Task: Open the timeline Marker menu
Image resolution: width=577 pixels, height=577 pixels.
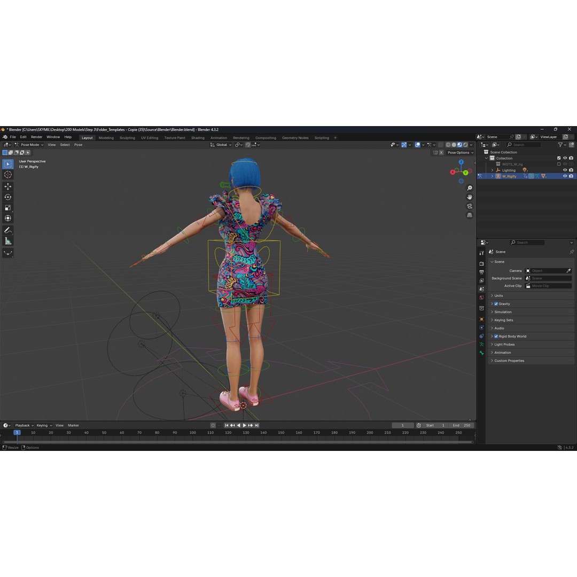Action: pyautogui.click(x=73, y=425)
